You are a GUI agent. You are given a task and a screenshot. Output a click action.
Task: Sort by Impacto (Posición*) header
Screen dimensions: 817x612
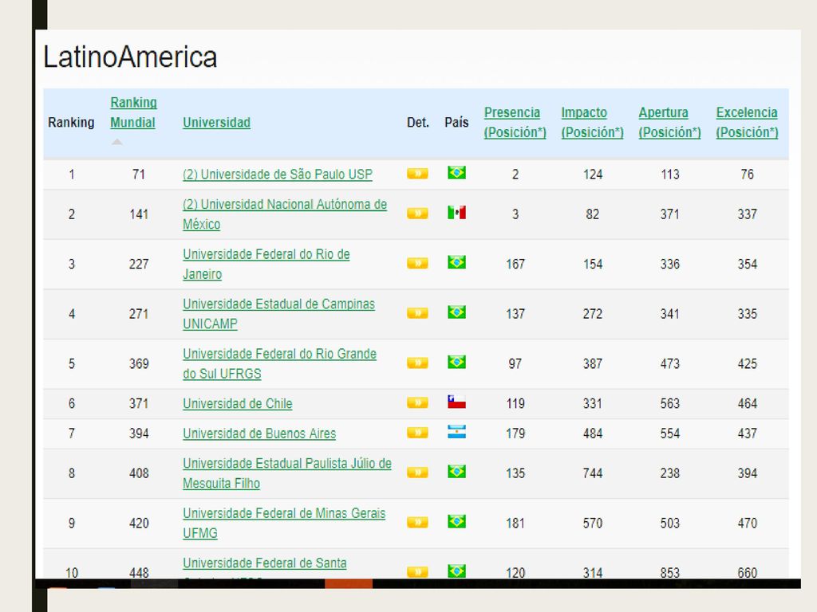click(x=592, y=122)
